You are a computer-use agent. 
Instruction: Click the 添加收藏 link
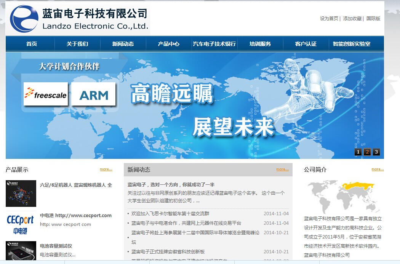(352, 19)
